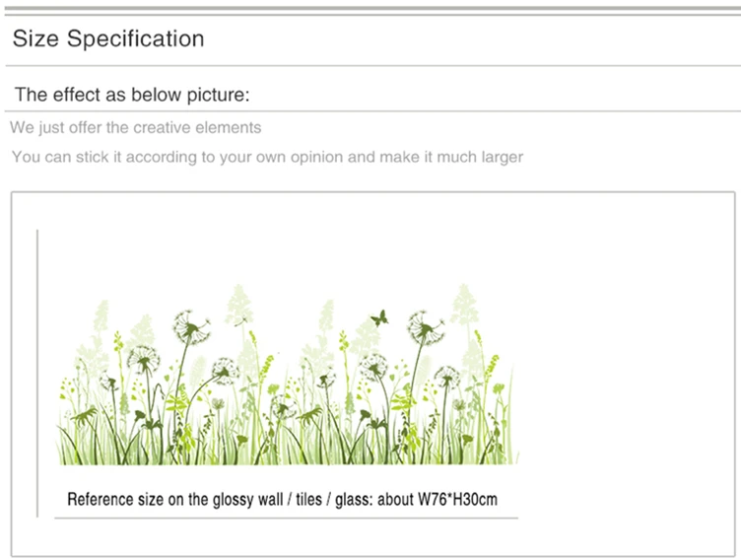Viewport: 741px width, 558px height.
Task: Click the "Size Specification" heading
Action: 108,38
